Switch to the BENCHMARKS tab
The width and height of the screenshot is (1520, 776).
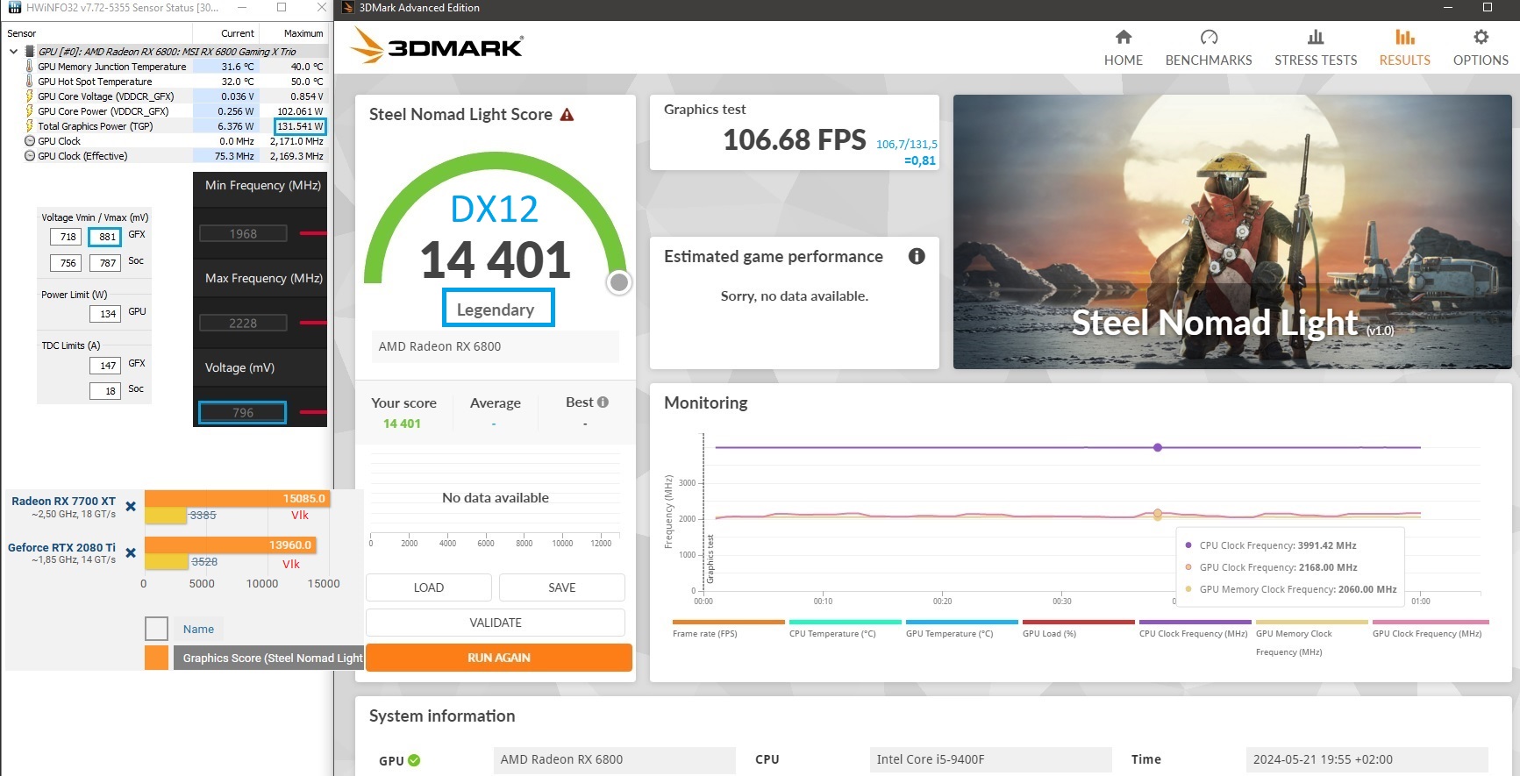pos(1208,48)
